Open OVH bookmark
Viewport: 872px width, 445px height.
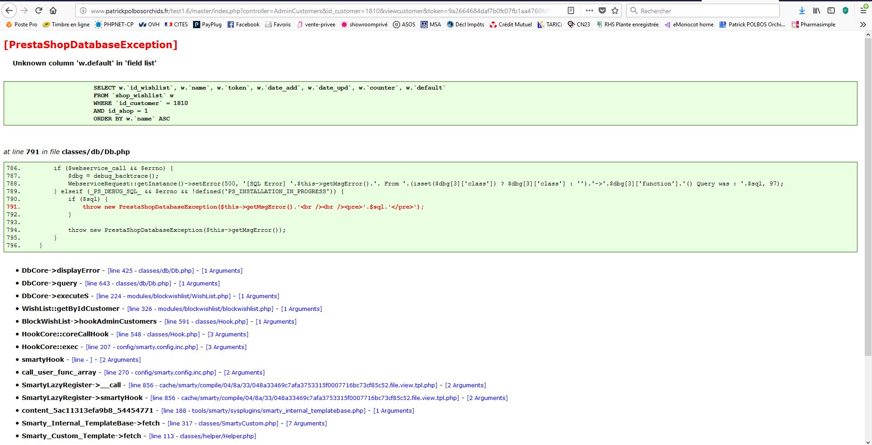[x=149, y=25]
